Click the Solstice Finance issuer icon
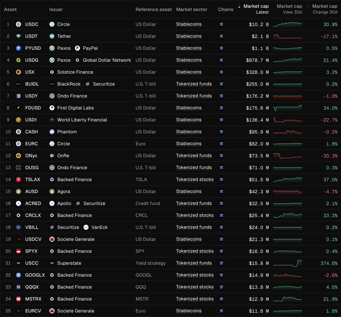 tap(52, 72)
